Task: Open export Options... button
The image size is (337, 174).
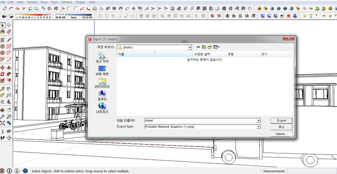Action: (x=281, y=134)
